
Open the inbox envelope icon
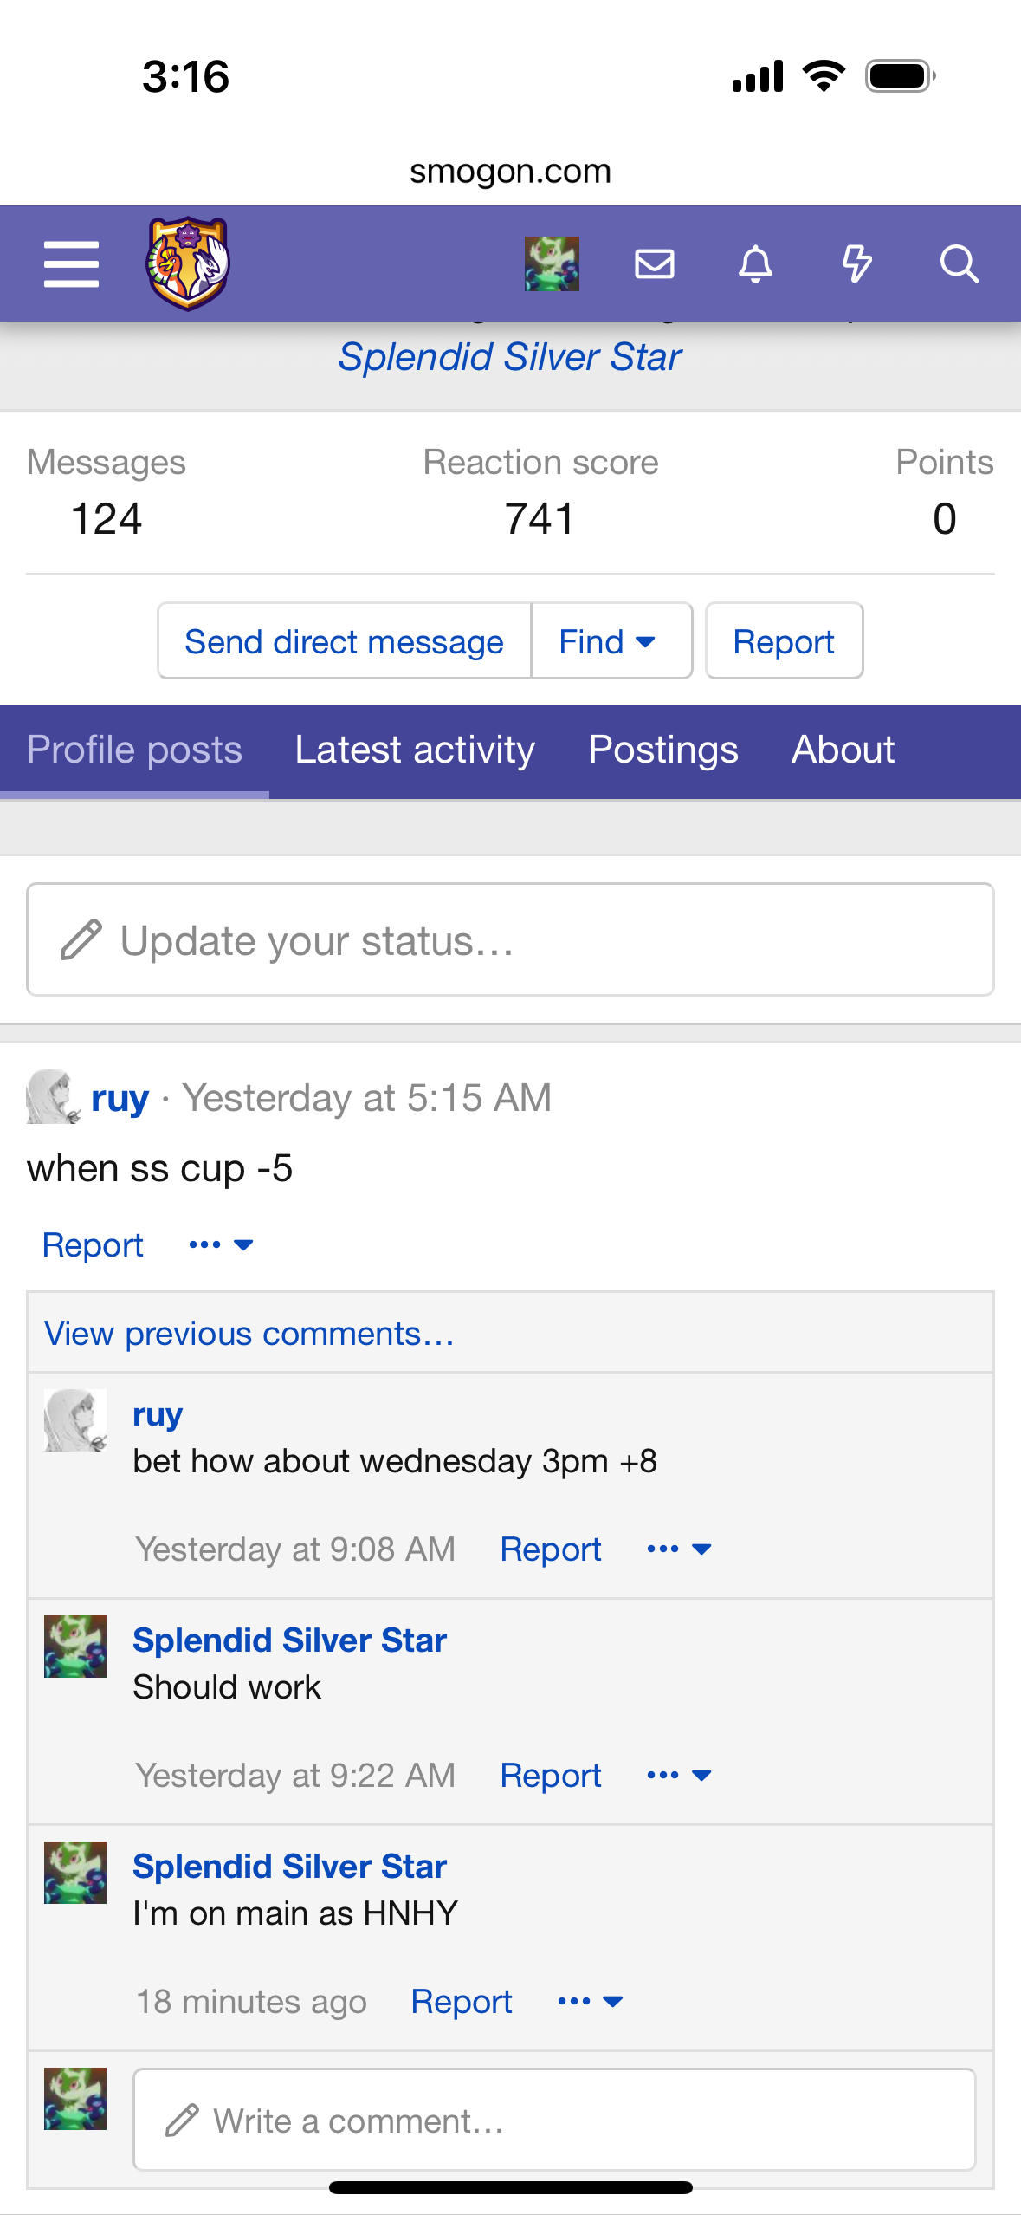click(654, 263)
